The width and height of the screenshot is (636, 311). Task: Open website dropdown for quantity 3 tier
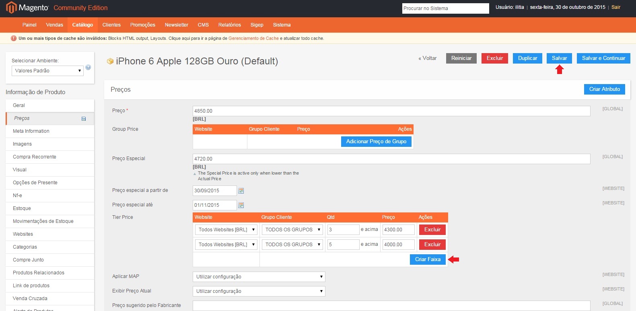[226, 230]
